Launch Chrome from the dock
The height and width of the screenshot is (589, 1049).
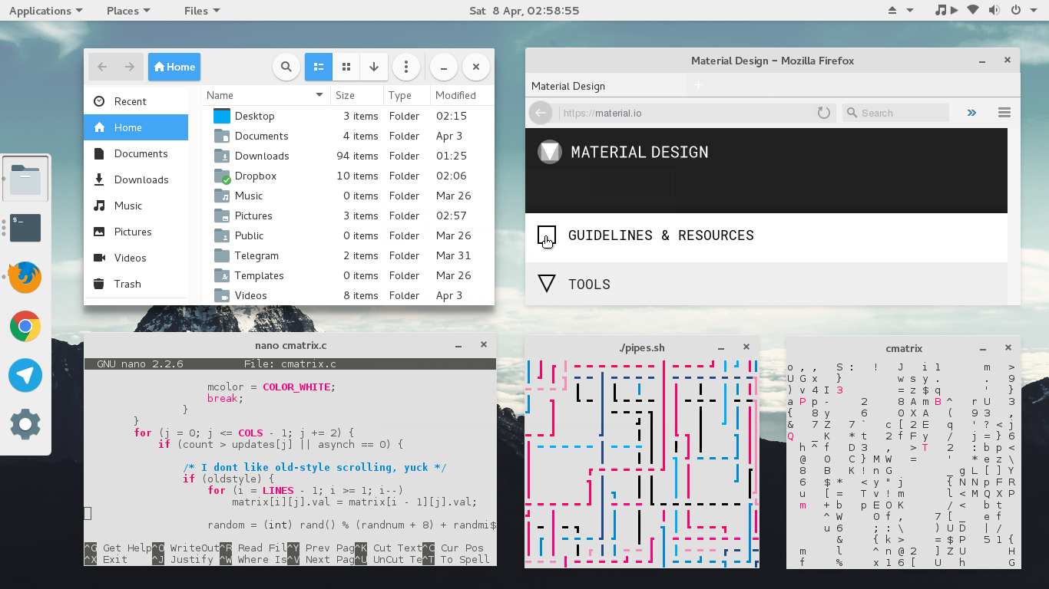point(25,327)
